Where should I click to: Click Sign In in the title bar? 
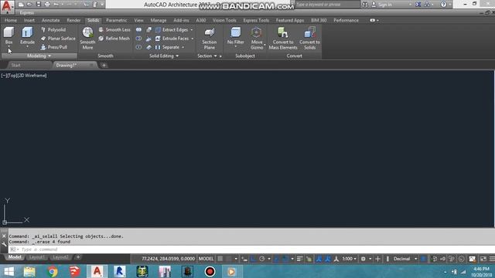pyautogui.click(x=385, y=5)
